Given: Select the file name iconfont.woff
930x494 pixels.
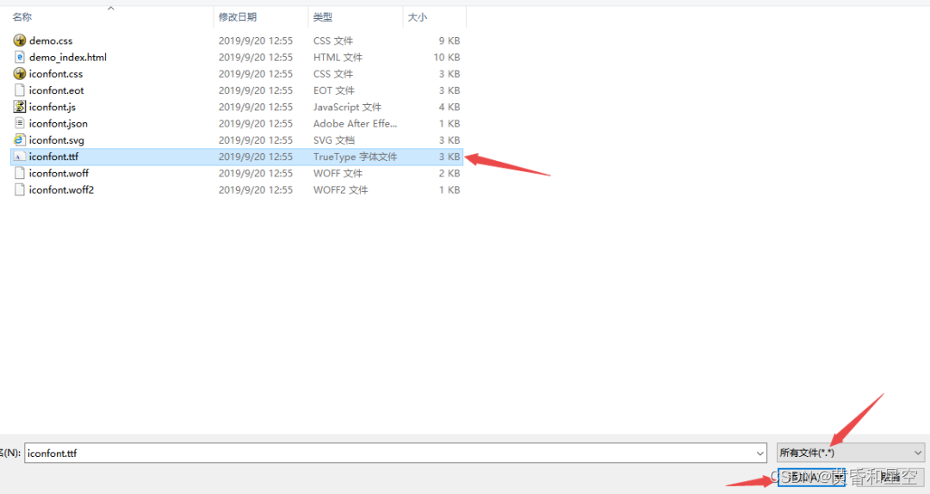Looking at the screenshot, I should pos(59,174).
